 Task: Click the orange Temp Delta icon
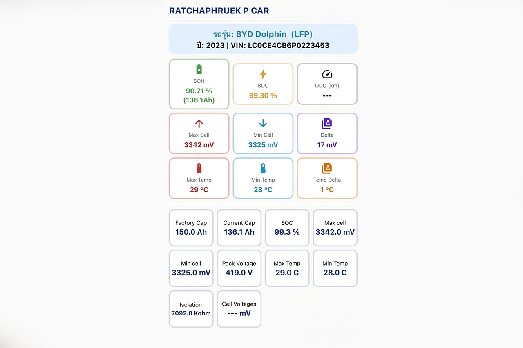point(327,168)
